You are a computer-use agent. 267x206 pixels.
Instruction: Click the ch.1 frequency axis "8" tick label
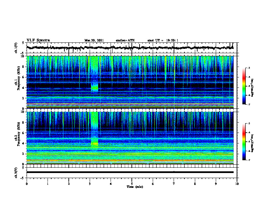pyautogui.click(x=24, y=67)
